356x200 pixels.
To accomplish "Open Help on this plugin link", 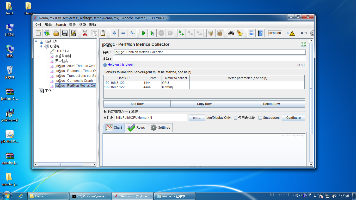I will point(121,65).
